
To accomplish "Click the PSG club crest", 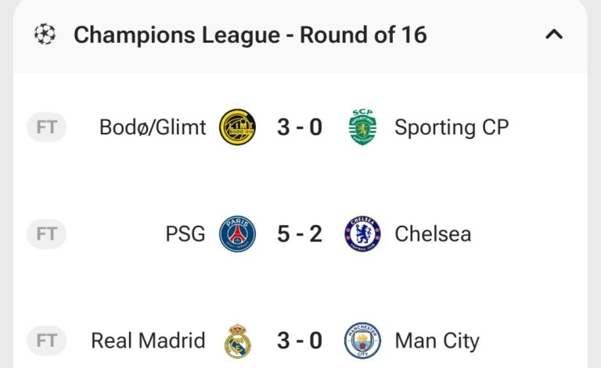I will pyautogui.click(x=237, y=234).
